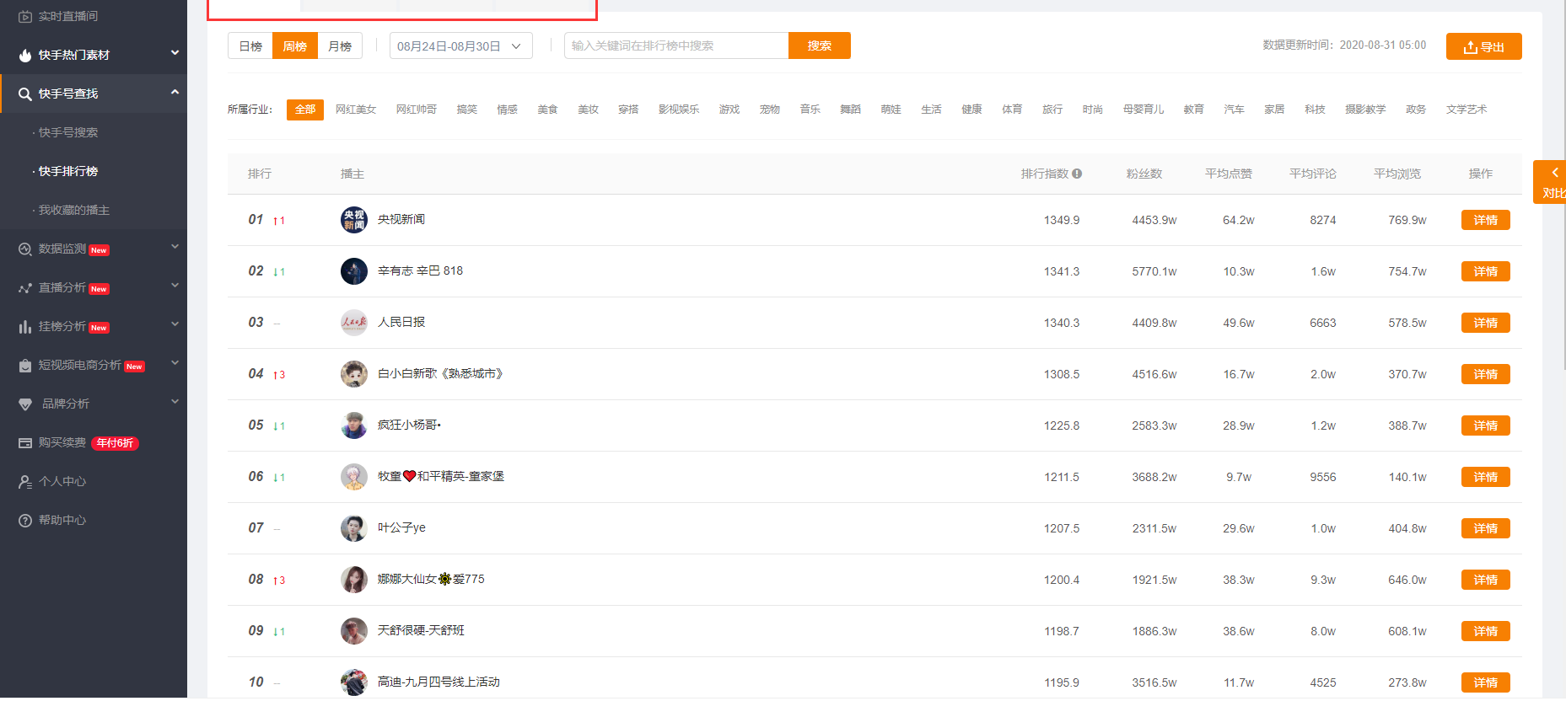Filter by 文学艺术 industry

1466,110
